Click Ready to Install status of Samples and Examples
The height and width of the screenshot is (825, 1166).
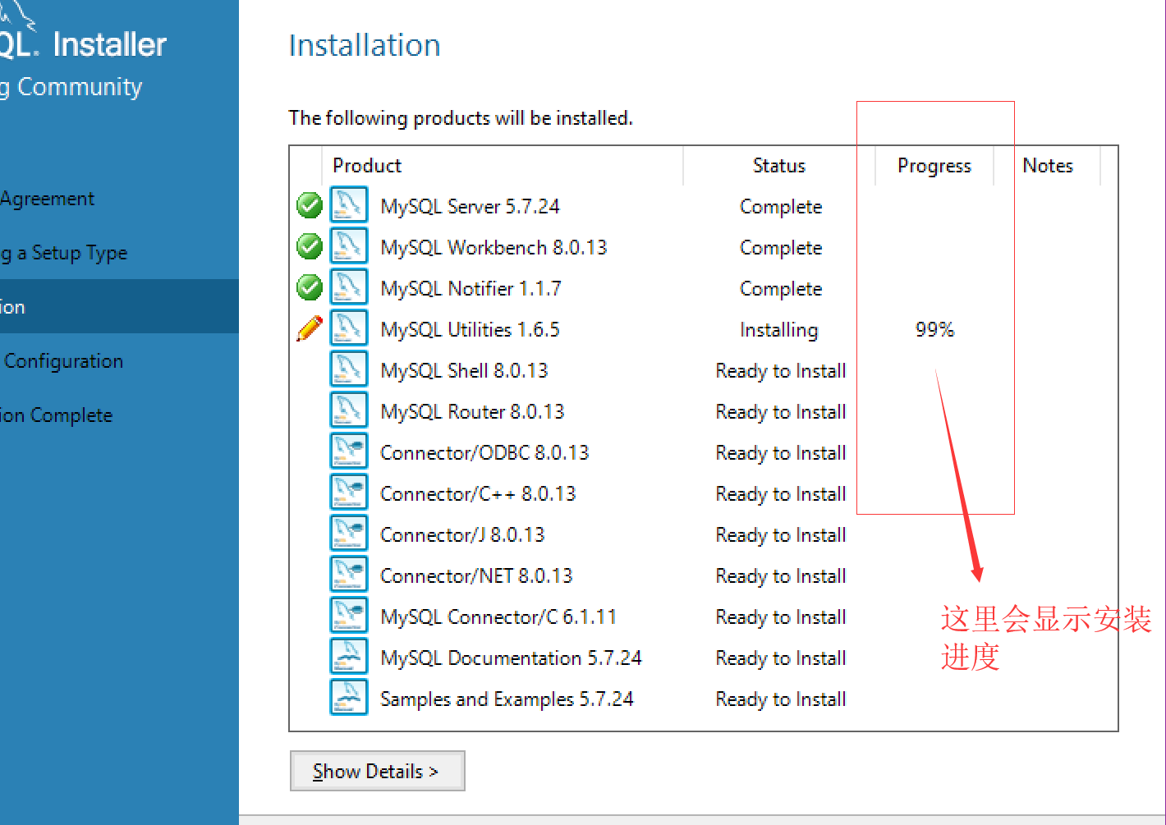[781, 699]
